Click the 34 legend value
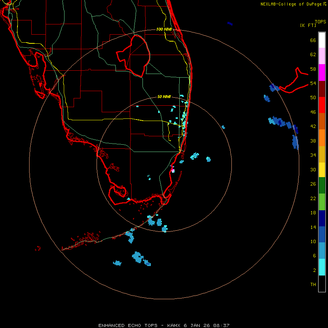The height and width of the screenshot is (328, 328). pyautogui.click(x=313, y=155)
